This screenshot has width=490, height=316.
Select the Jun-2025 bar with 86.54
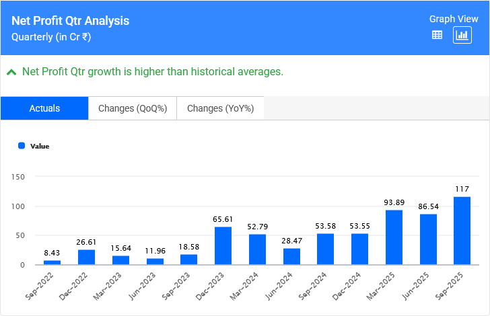point(428,239)
